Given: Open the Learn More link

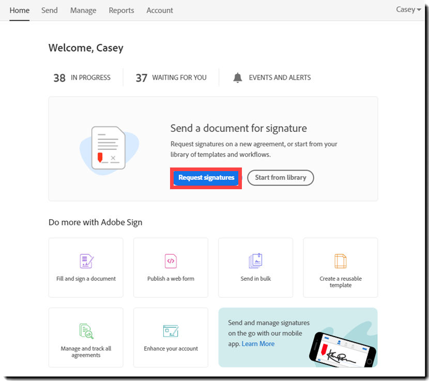Looking at the screenshot, I should 258,343.
